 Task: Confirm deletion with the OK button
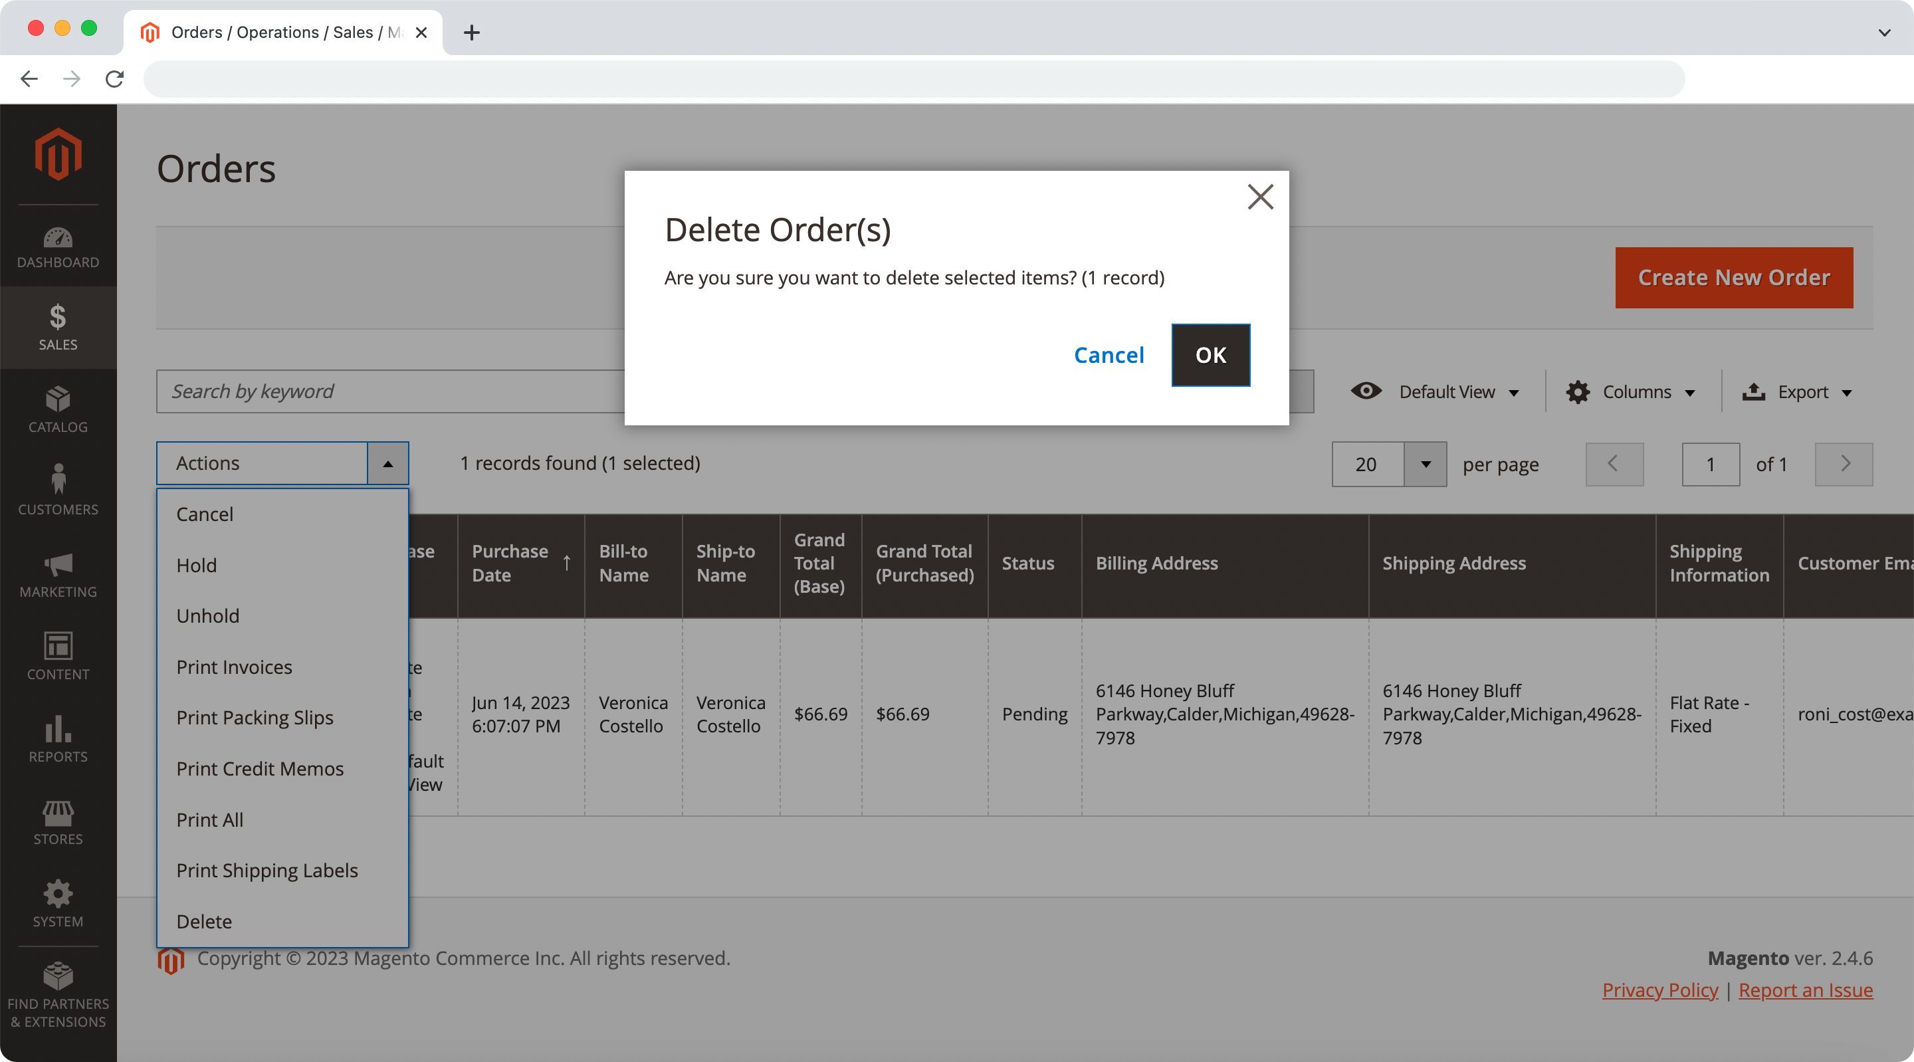[1210, 356]
